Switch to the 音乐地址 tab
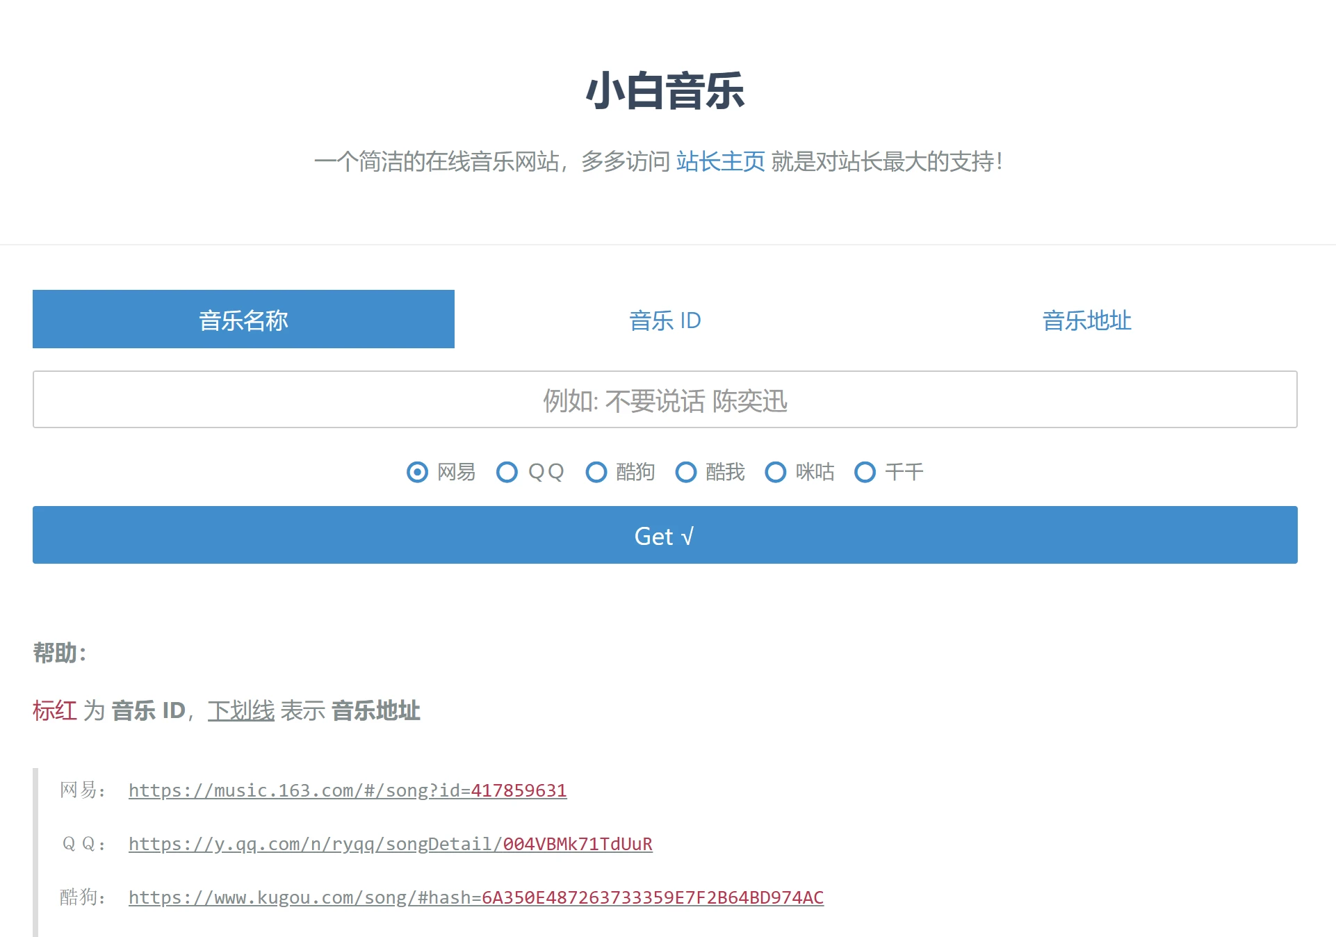The height and width of the screenshot is (937, 1336). (1086, 320)
